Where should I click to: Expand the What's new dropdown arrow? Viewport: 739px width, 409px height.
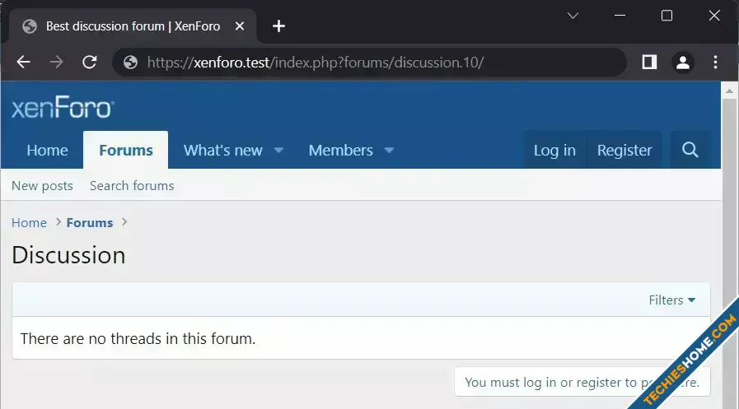point(278,150)
